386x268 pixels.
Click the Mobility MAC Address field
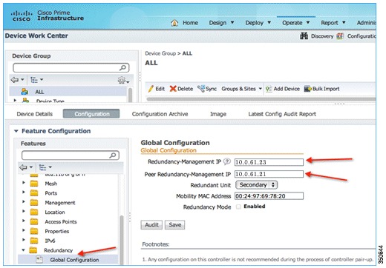[x=269, y=196]
